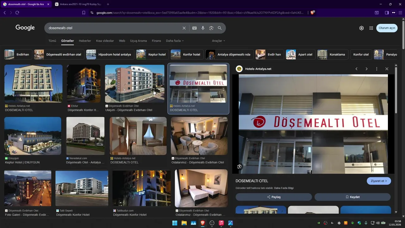405x228 pixels.
Task: Open Google quick settings gear
Action: [361, 28]
